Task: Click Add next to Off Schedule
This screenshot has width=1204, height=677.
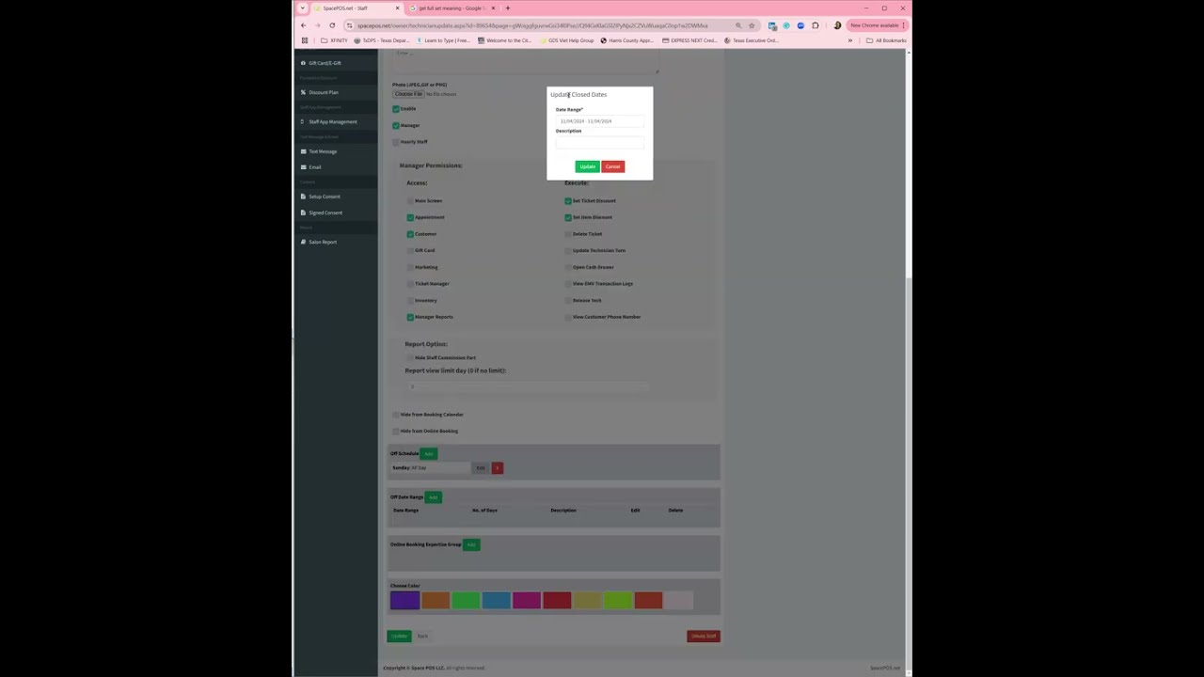Action: tap(429, 454)
